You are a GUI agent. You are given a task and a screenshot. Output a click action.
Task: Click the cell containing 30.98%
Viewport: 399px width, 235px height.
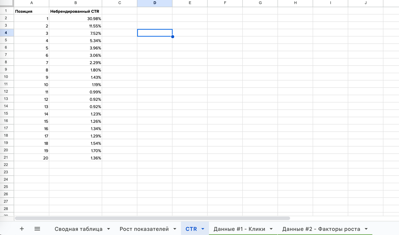coord(75,18)
